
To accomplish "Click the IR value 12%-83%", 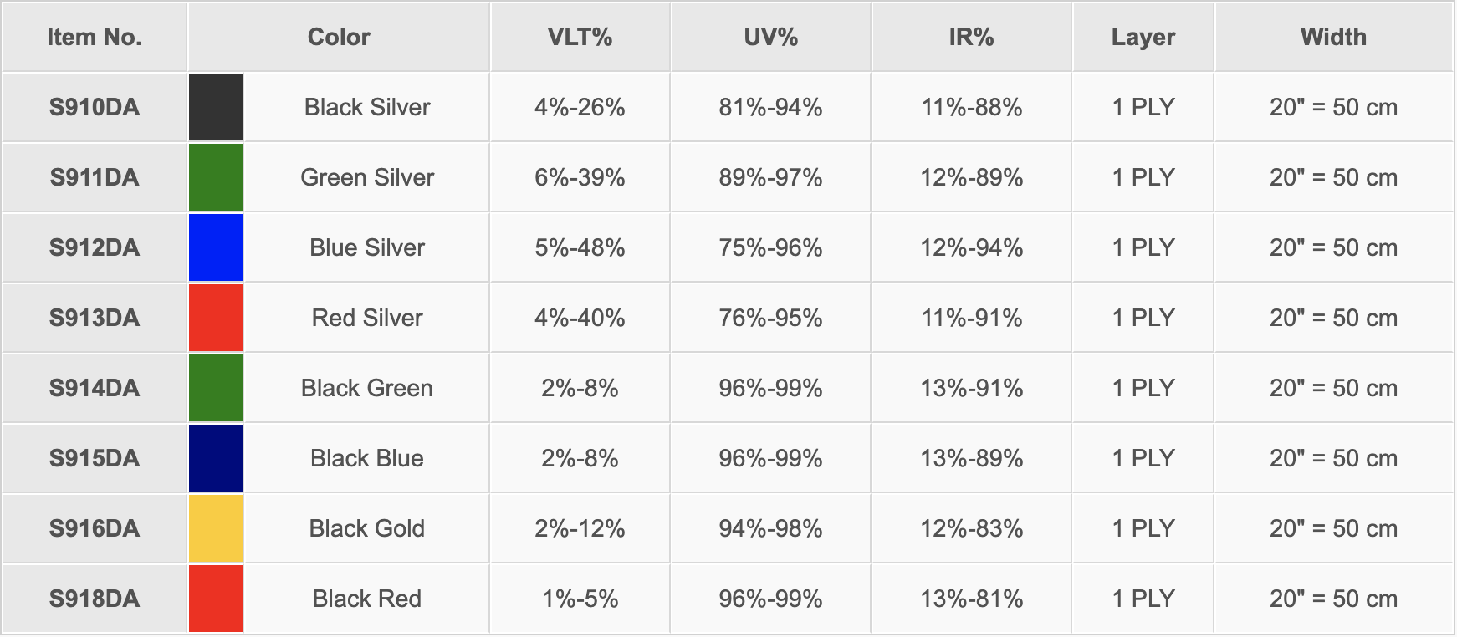I will (x=971, y=528).
